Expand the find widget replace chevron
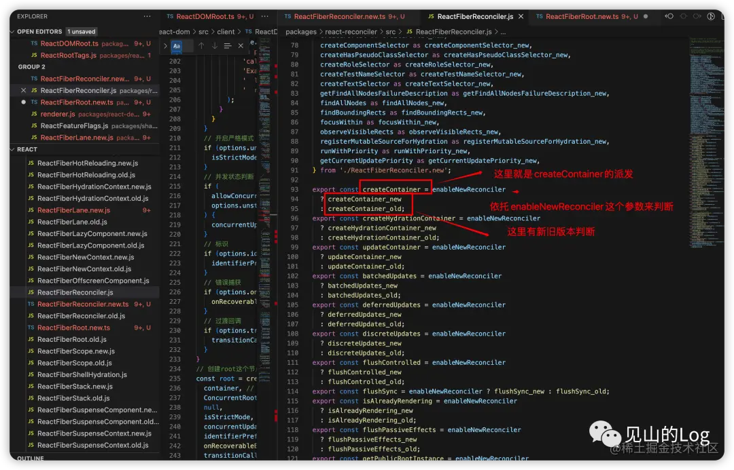Viewport: 734px width, 470px height. point(165,46)
